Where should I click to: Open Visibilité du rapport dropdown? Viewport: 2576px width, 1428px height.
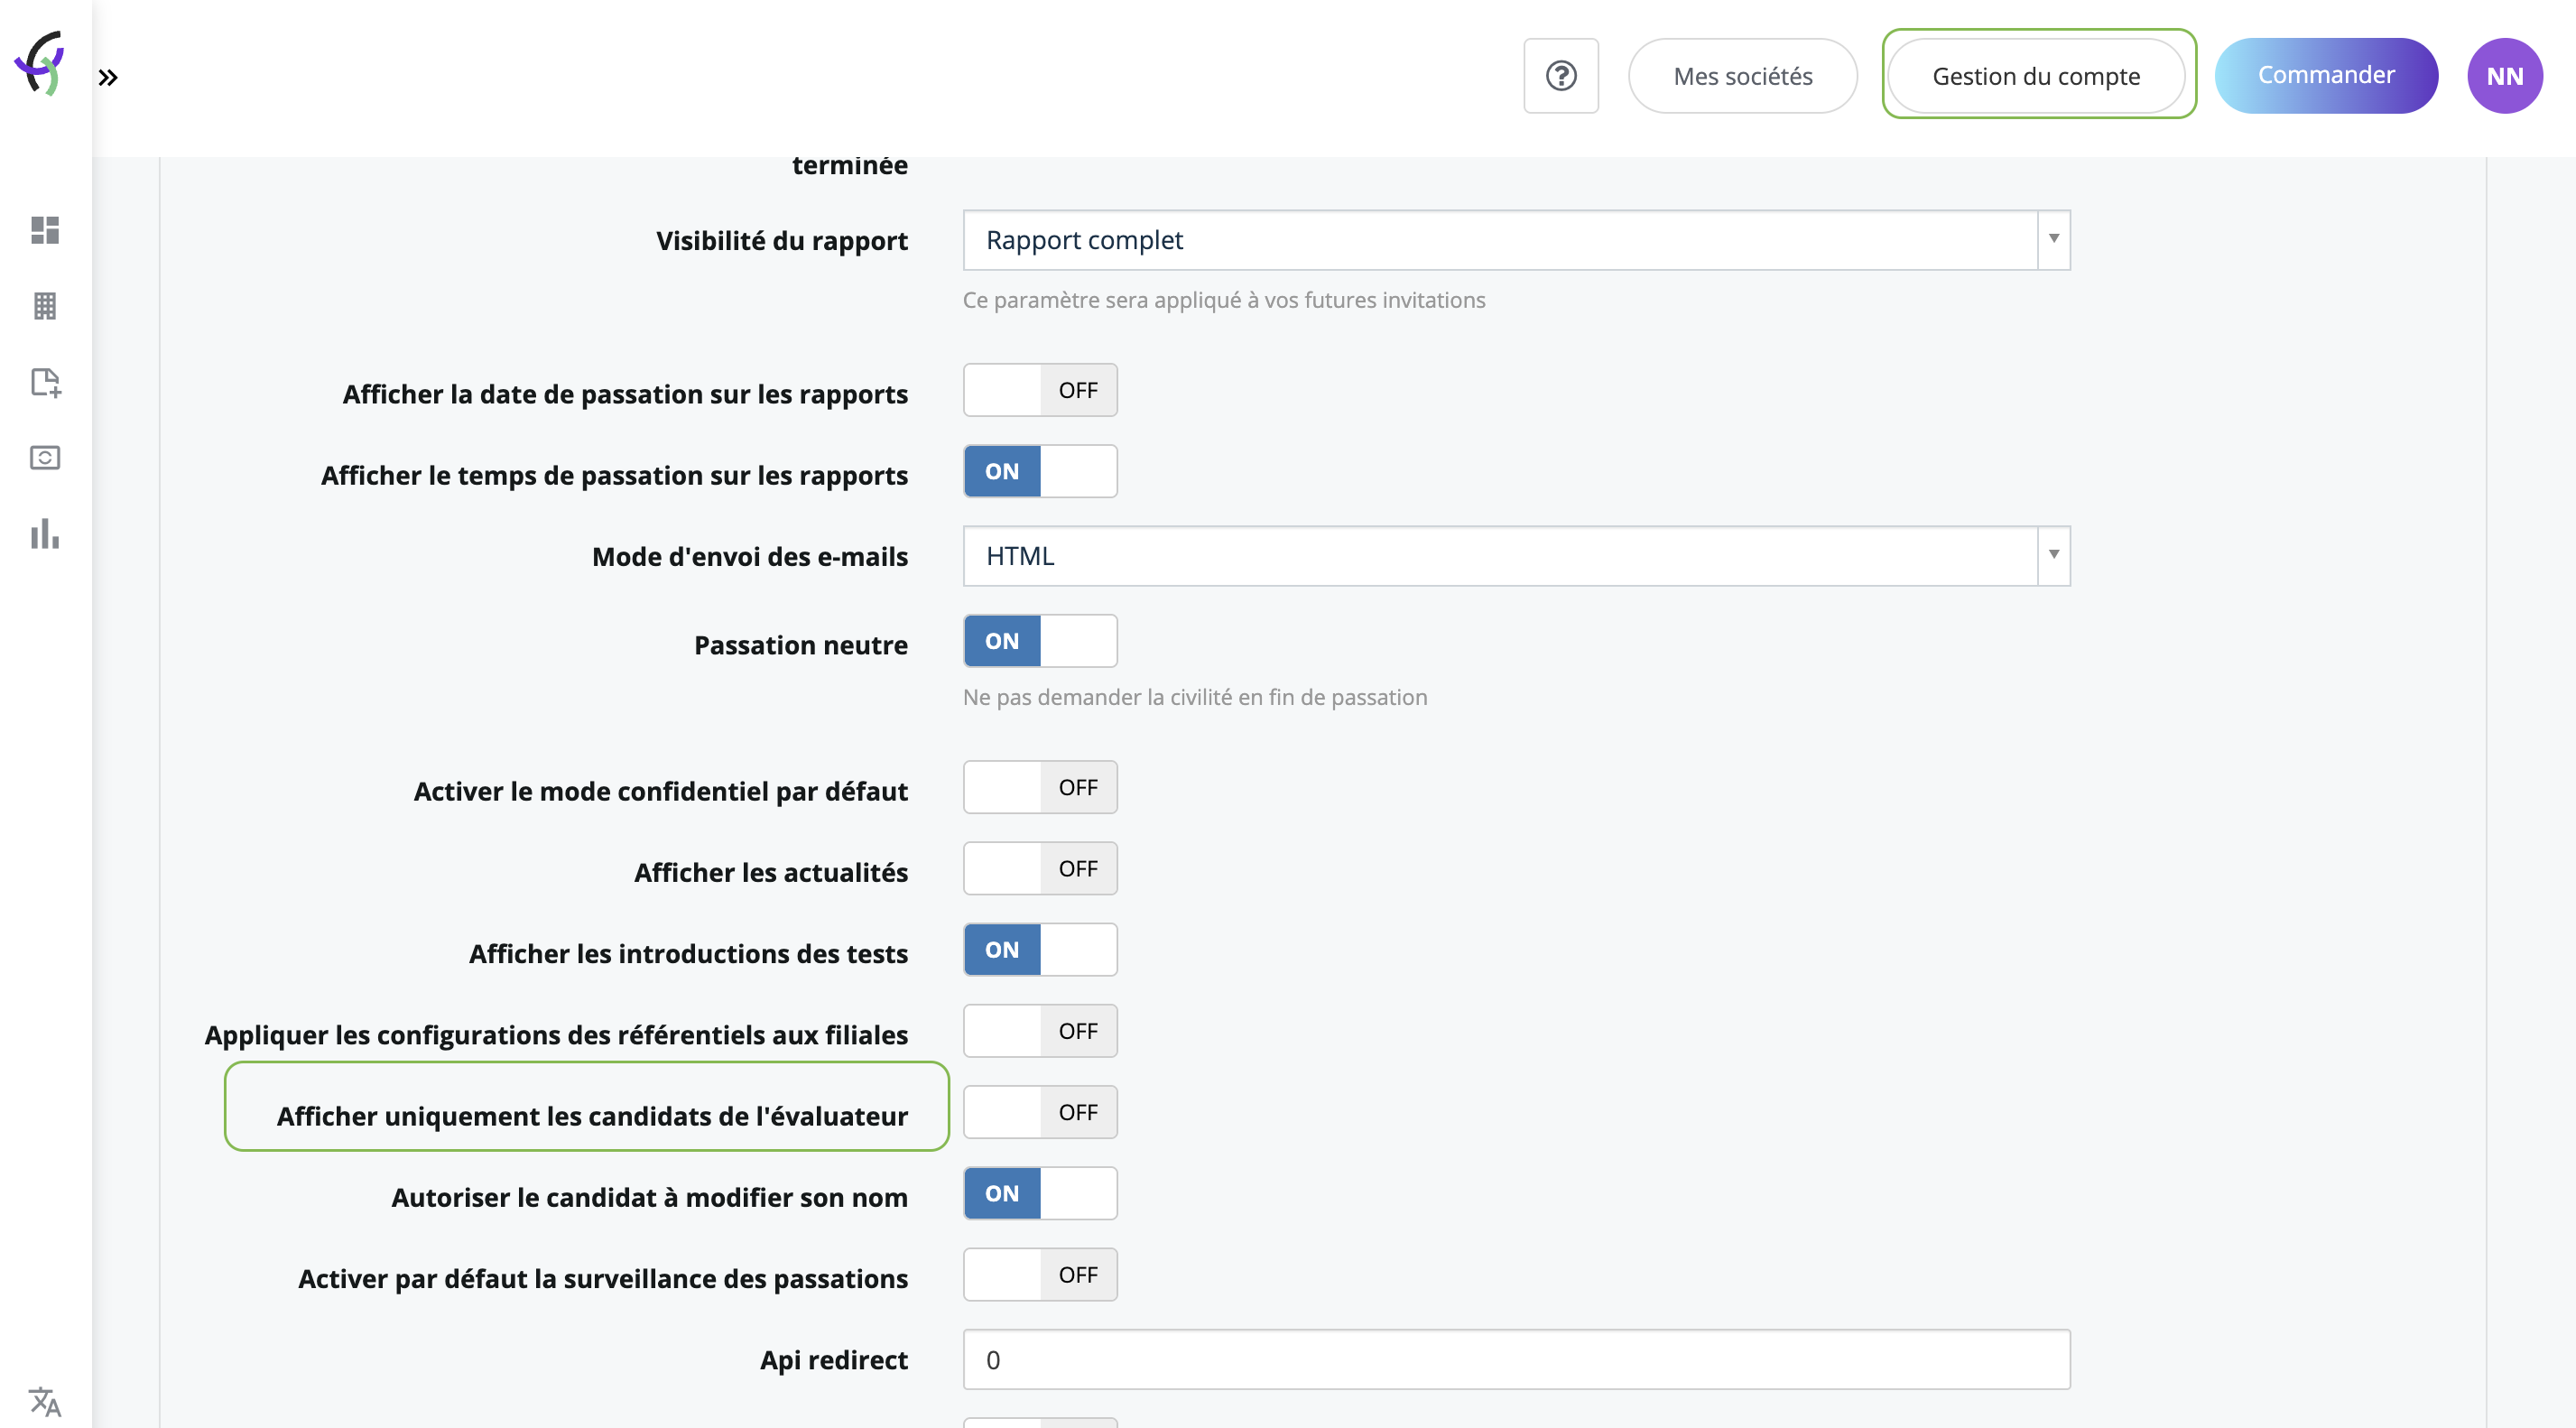pyautogui.click(x=1516, y=240)
